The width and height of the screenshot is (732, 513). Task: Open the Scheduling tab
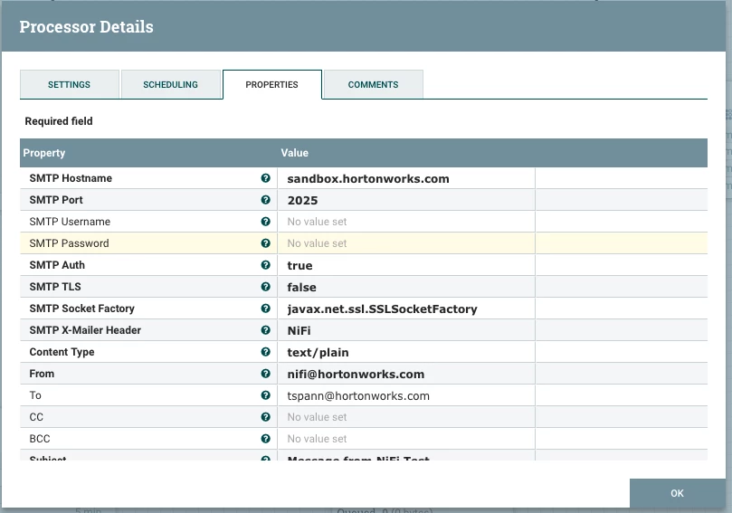coord(170,84)
